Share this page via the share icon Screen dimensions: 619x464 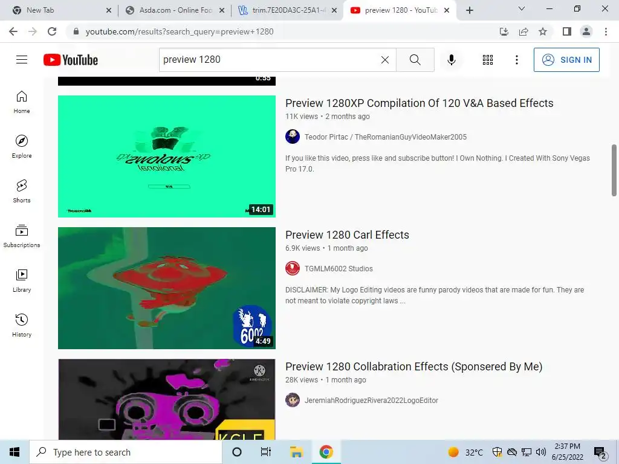523,31
